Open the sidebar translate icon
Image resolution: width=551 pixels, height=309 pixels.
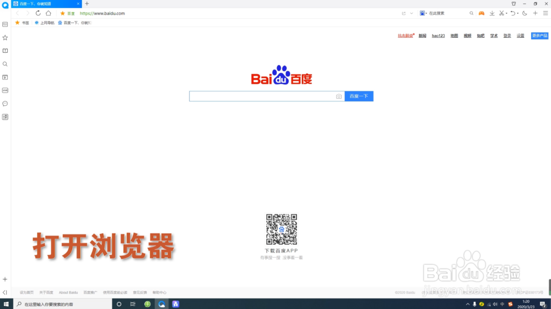click(x=5, y=117)
